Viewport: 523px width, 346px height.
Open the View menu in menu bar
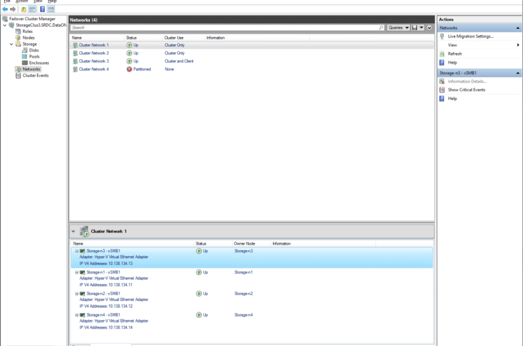38,1
